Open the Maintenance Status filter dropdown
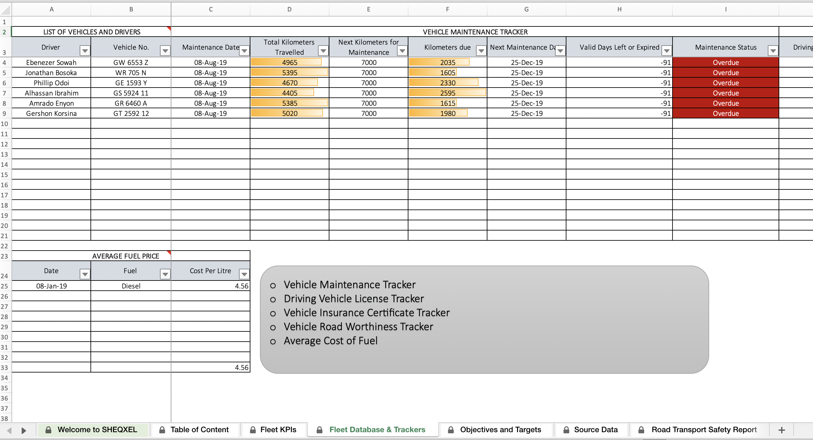 [773, 51]
